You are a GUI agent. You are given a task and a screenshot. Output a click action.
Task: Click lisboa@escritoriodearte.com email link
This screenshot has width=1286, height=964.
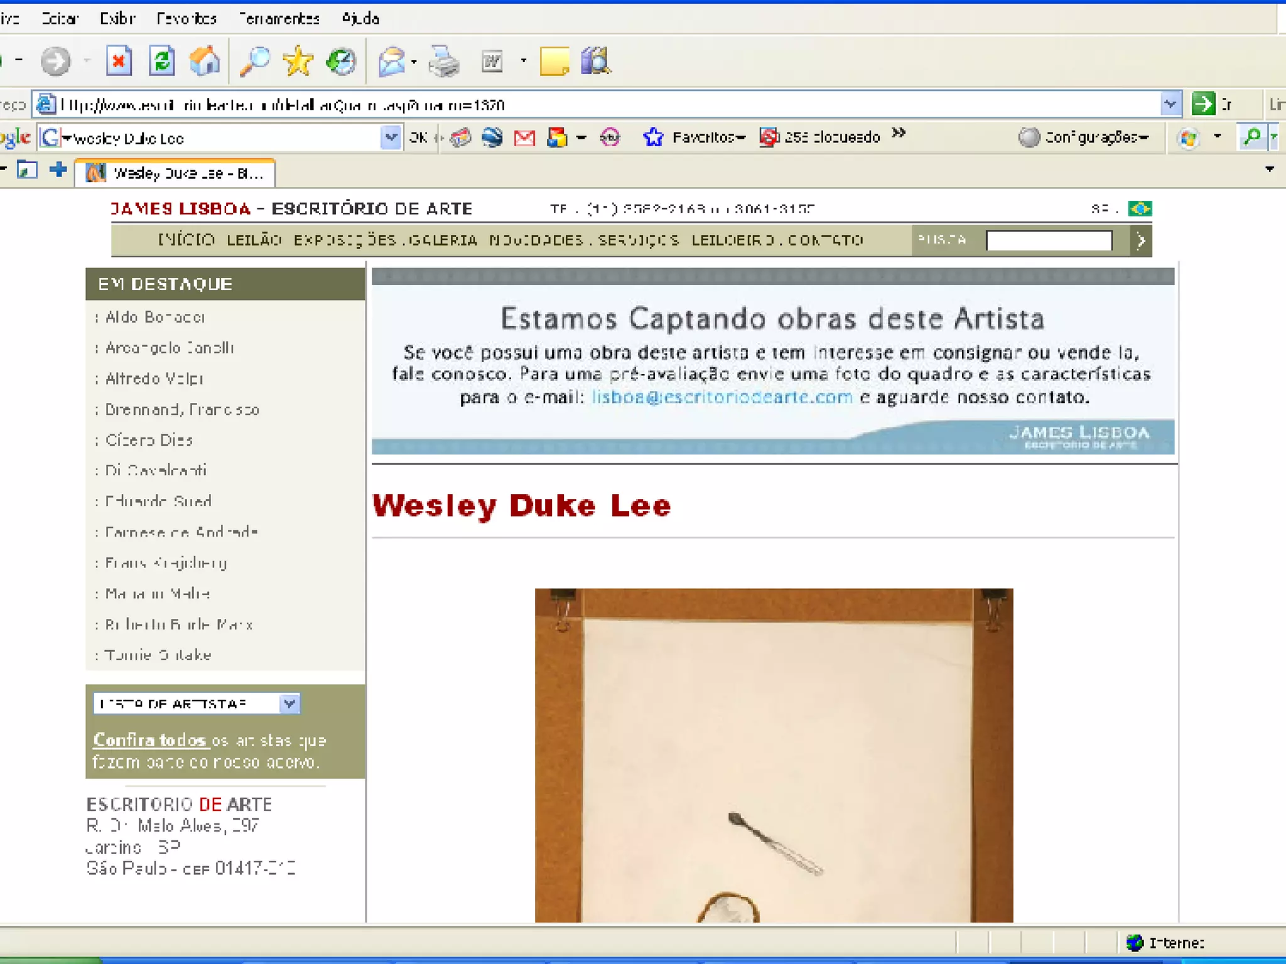(x=721, y=397)
